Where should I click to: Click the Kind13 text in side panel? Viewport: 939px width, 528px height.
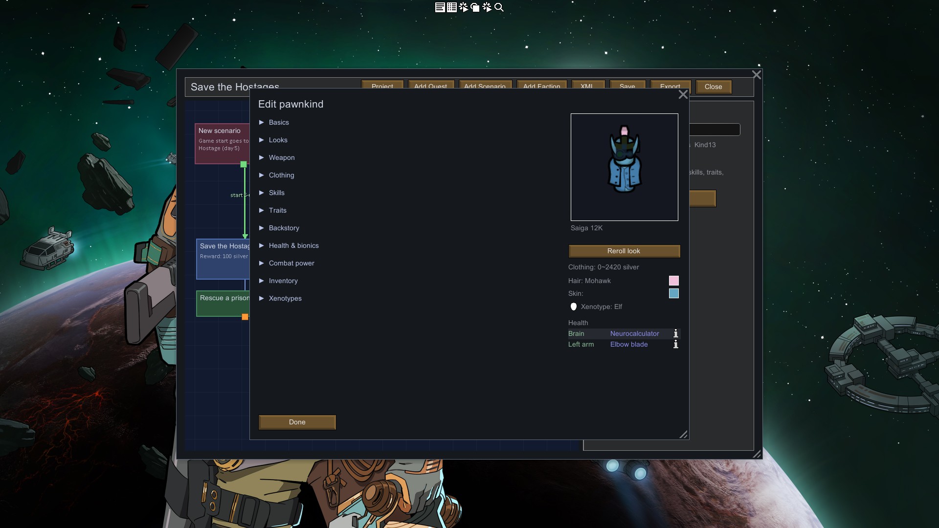[705, 145]
